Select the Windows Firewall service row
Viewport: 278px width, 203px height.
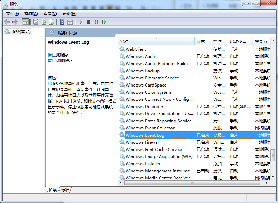click(143, 142)
